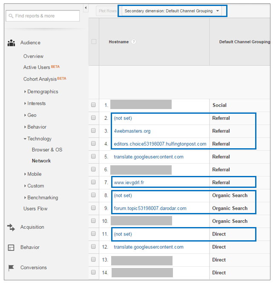Open the Hostname help question mark
The image size is (279, 285).
pos(134,42)
